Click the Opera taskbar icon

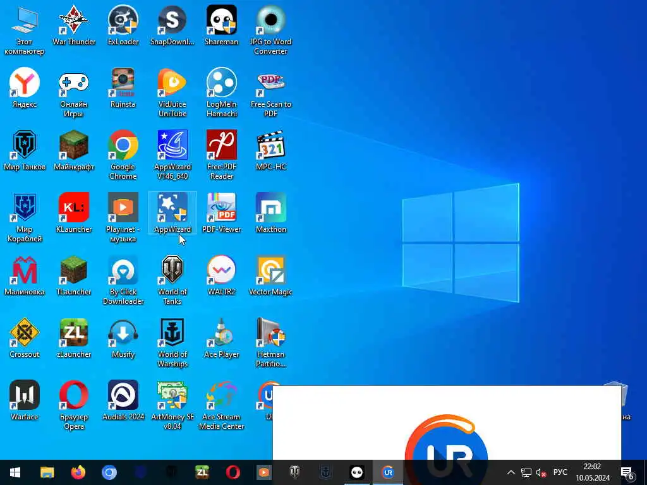click(233, 472)
